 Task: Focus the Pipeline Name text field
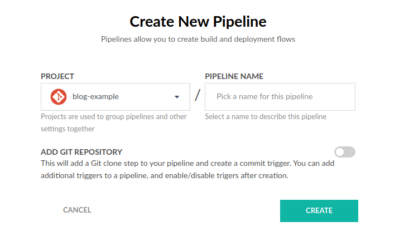coord(280,97)
